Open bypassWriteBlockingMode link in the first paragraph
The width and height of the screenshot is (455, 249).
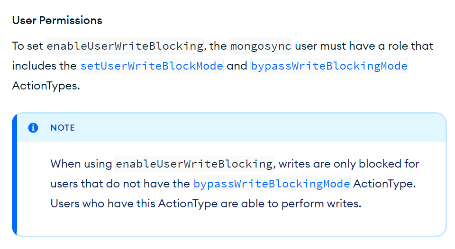click(329, 66)
